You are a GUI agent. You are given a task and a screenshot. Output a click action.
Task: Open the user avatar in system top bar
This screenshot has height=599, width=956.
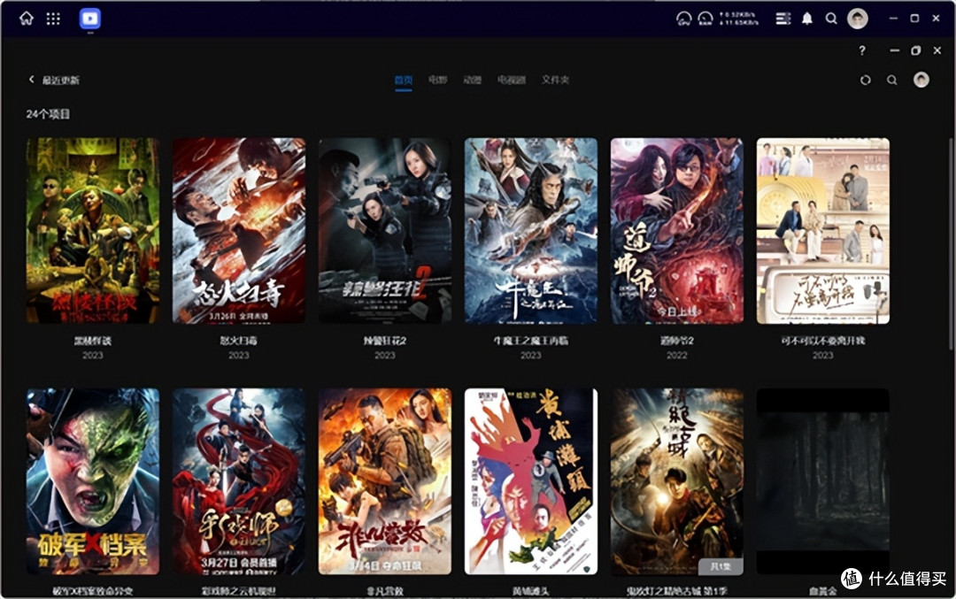[x=857, y=19]
